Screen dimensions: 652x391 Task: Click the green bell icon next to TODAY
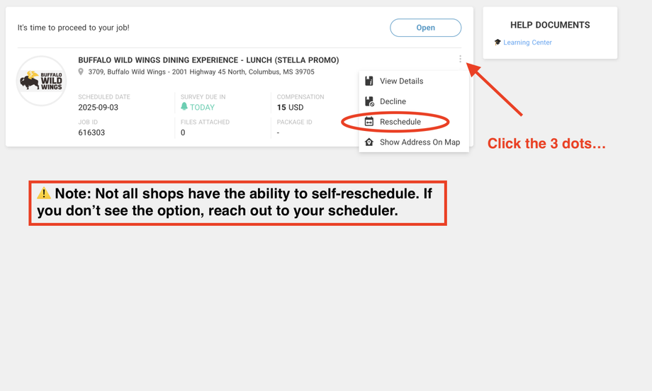pos(184,106)
